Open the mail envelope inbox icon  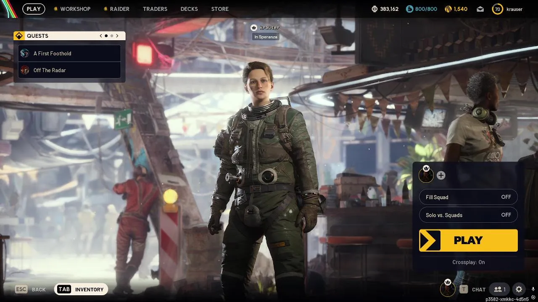point(480,9)
